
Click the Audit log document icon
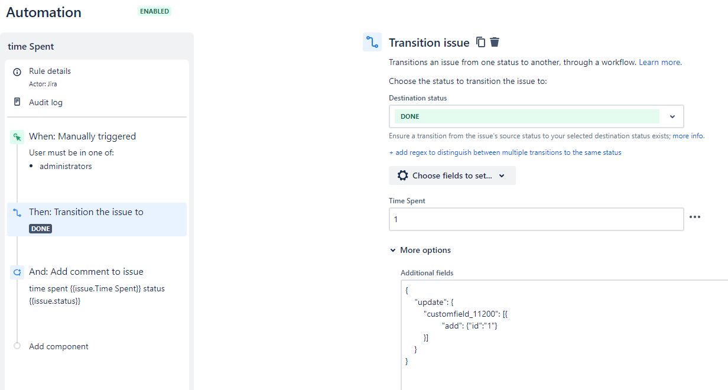[x=17, y=102]
